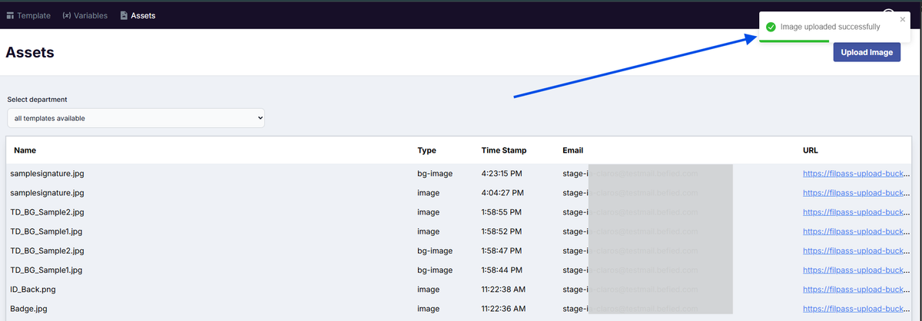The height and width of the screenshot is (321, 922).
Task: Click the Name column header
Action: 25,150
